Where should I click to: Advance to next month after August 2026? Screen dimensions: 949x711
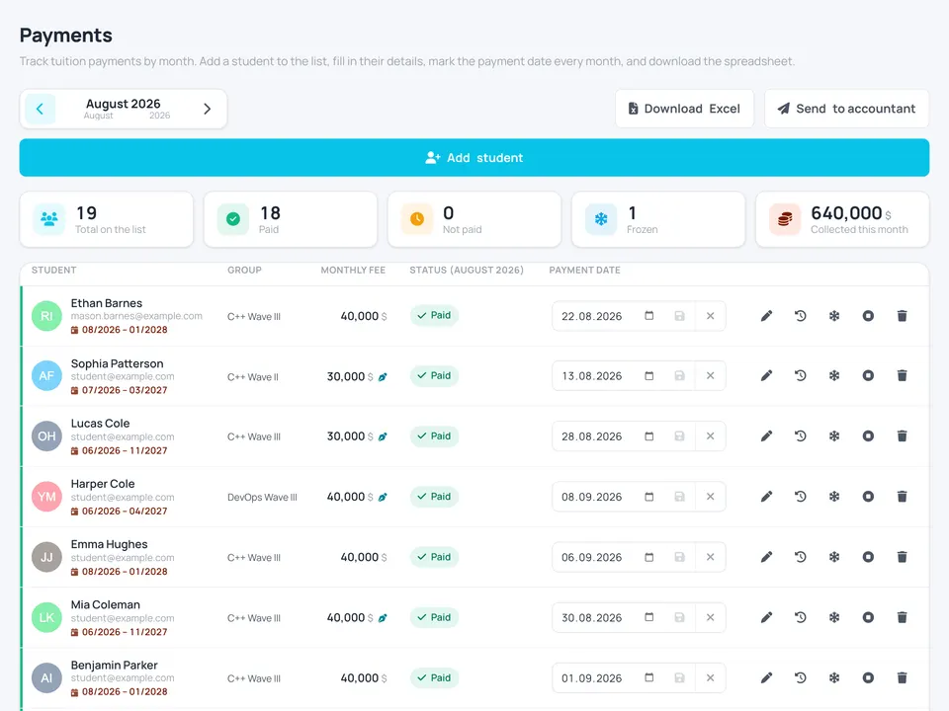pos(207,109)
